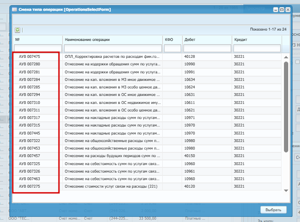Click debit value 10990
This screenshot has width=300, height=222.
pyautogui.click(x=190, y=64)
